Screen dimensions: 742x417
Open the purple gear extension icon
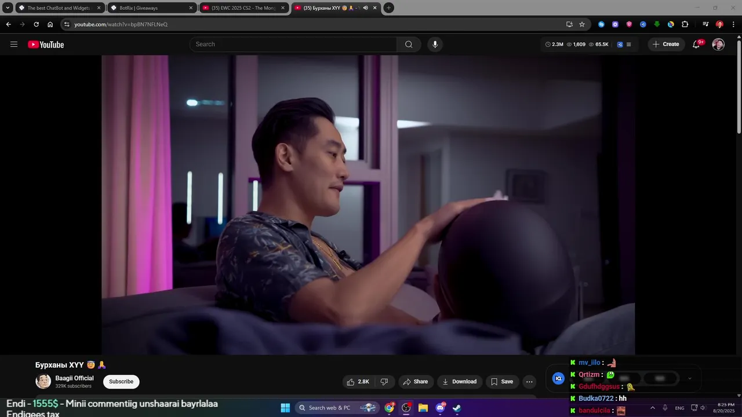(615, 24)
